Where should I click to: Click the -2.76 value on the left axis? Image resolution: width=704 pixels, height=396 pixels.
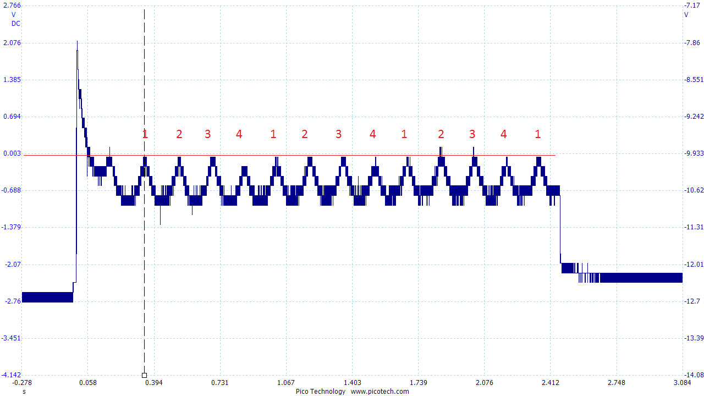[x=13, y=301]
